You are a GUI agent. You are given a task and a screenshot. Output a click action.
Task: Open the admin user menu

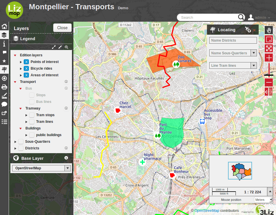coord(259,17)
